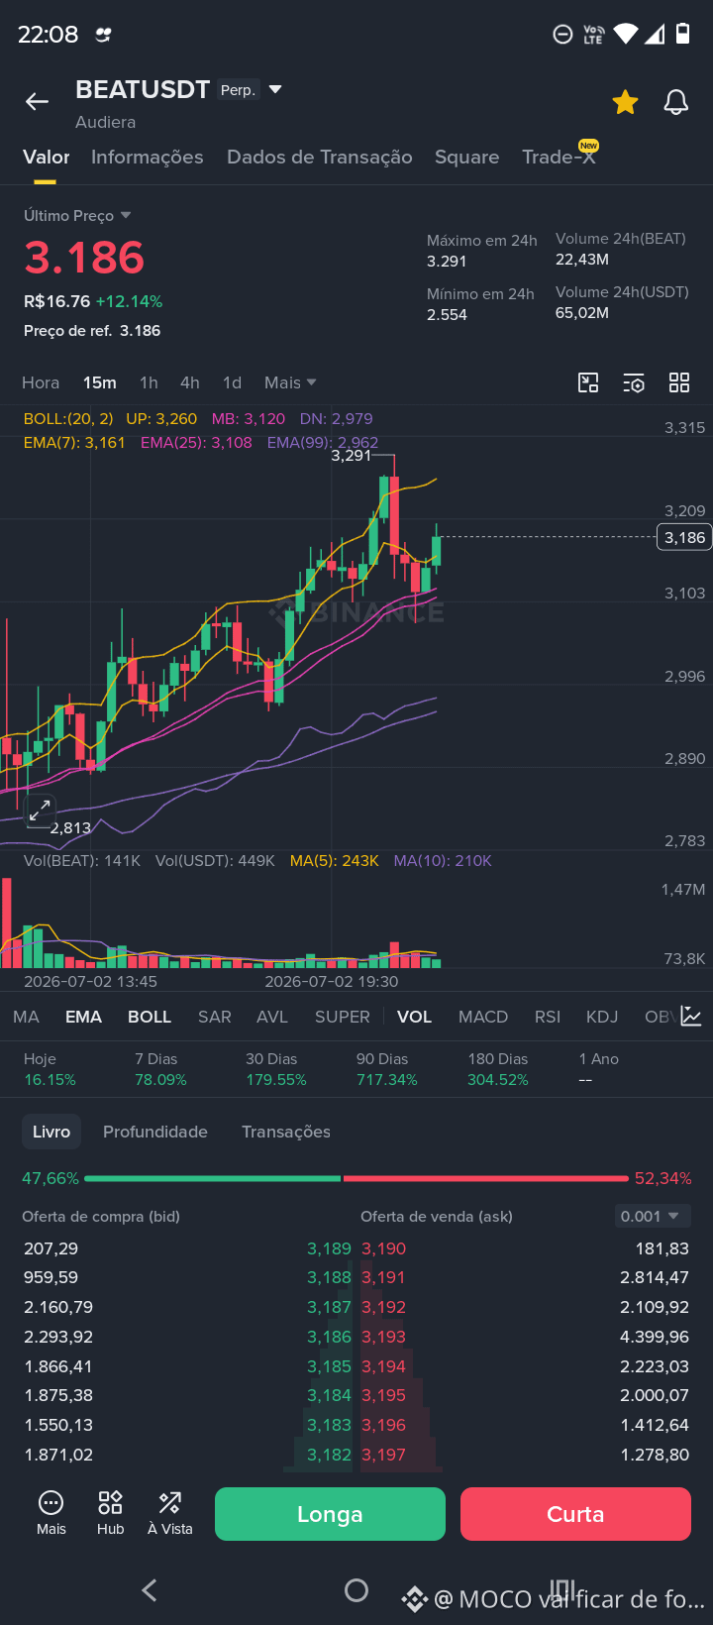Viewport: 713px width, 1625px height.
Task: Open the Mais menu icon
Action: tap(51, 1513)
